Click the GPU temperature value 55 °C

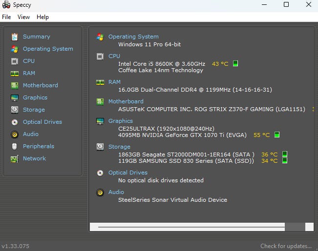262,135
